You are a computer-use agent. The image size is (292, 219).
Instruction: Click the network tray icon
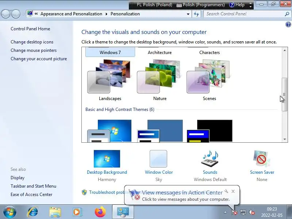[x=243, y=212]
